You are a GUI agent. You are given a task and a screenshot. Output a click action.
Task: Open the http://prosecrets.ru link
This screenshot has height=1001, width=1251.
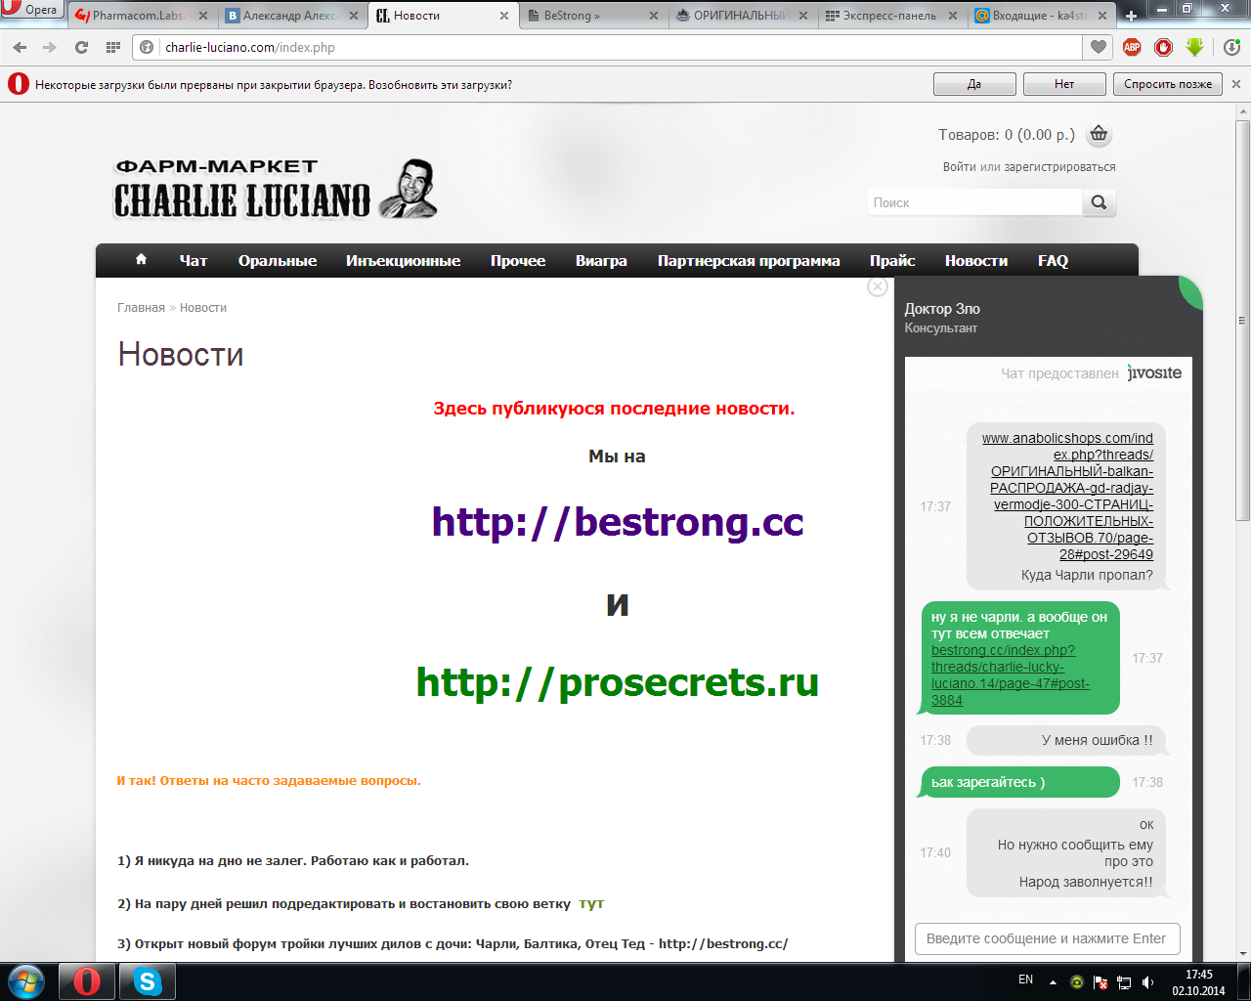(x=617, y=682)
